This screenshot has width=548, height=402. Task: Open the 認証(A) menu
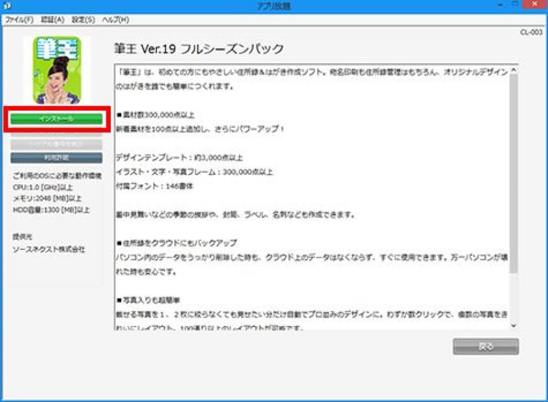point(53,20)
